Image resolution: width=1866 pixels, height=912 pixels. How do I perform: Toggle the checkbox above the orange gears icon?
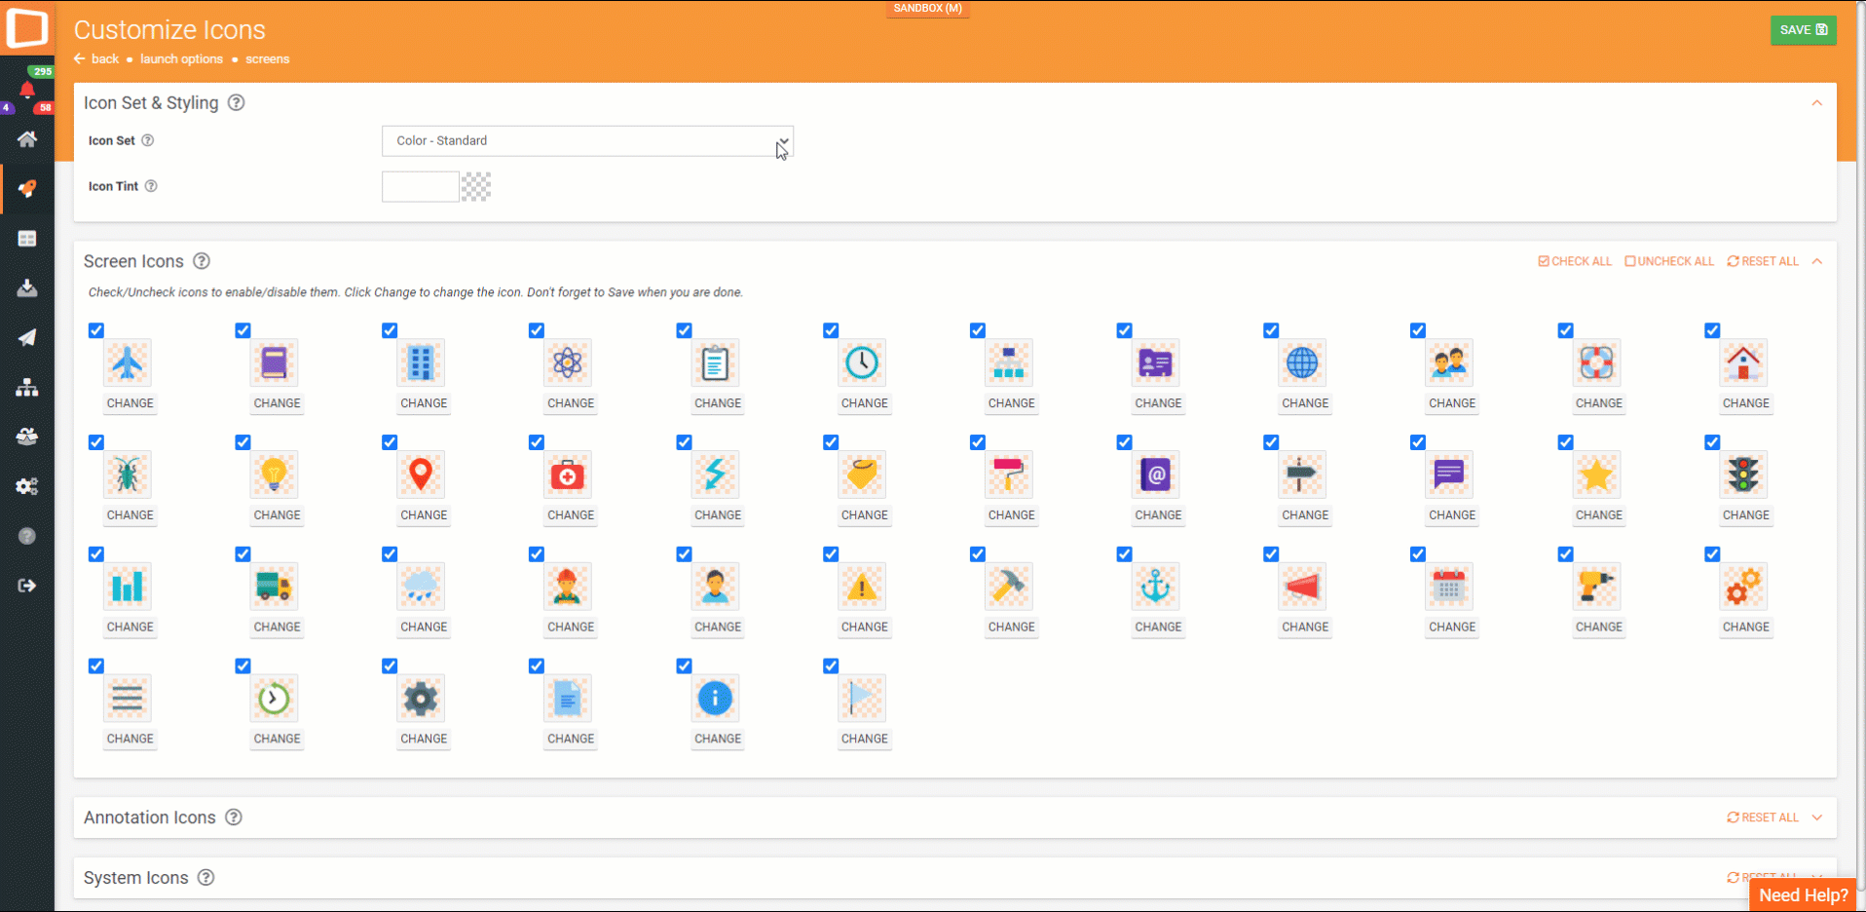(1712, 554)
